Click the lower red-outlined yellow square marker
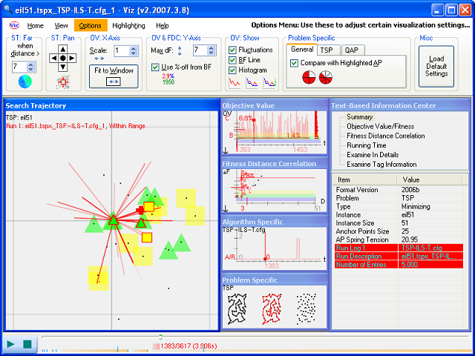475x356 pixels. (x=147, y=237)
